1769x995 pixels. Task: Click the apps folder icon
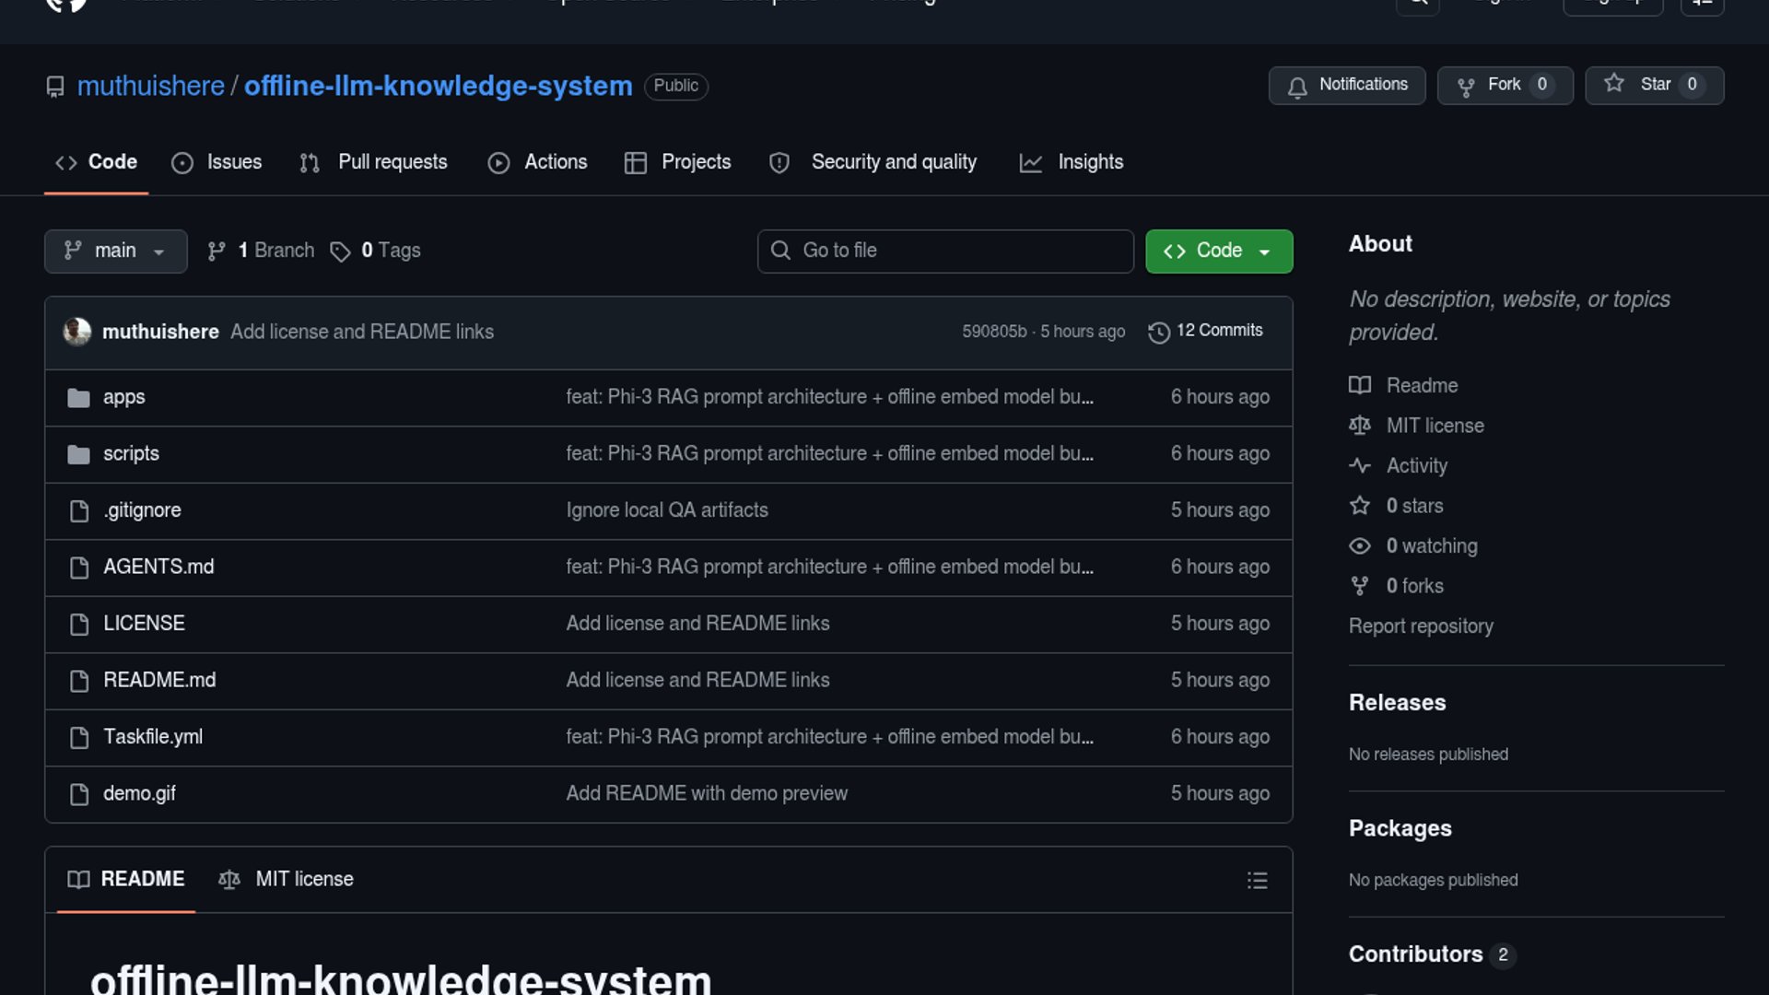click(79, 398)
